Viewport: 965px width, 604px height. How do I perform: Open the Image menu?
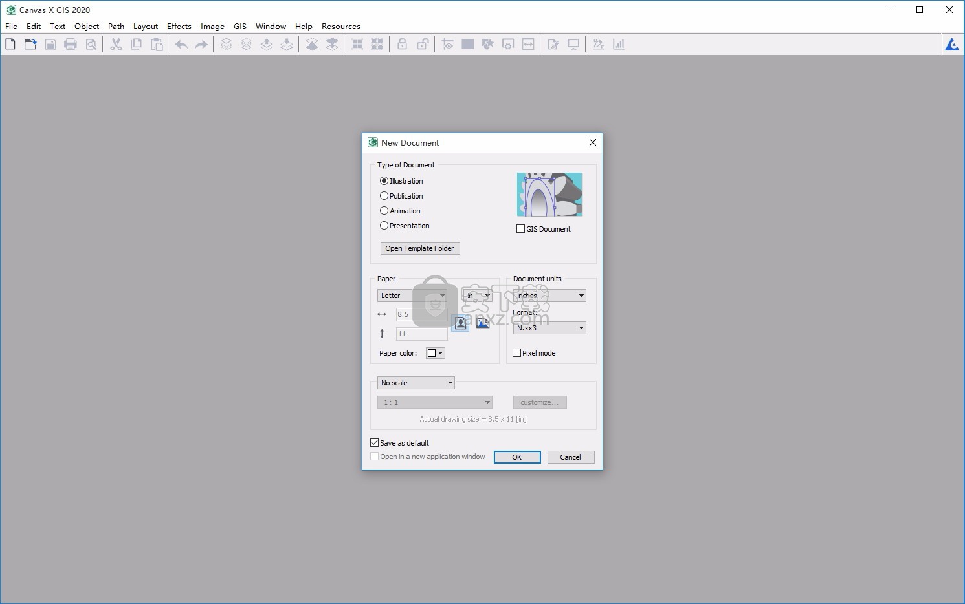tap(212, 27)
